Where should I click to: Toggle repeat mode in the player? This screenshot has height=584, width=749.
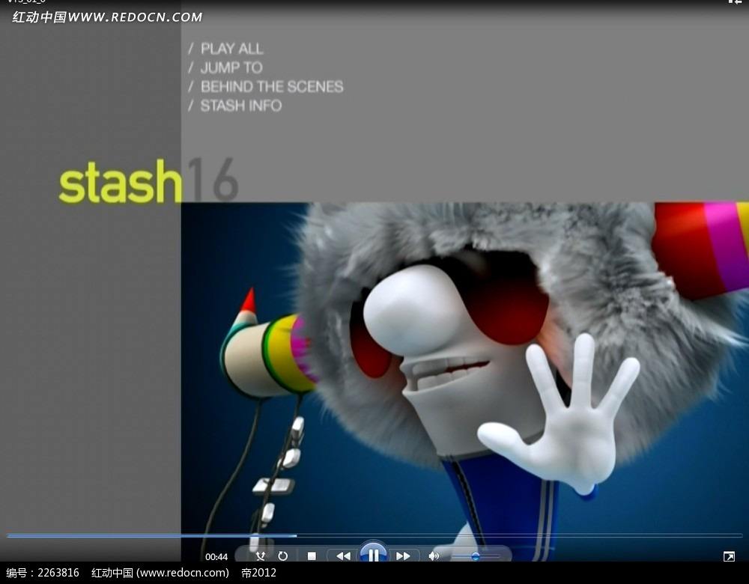[x=283, y=556]
